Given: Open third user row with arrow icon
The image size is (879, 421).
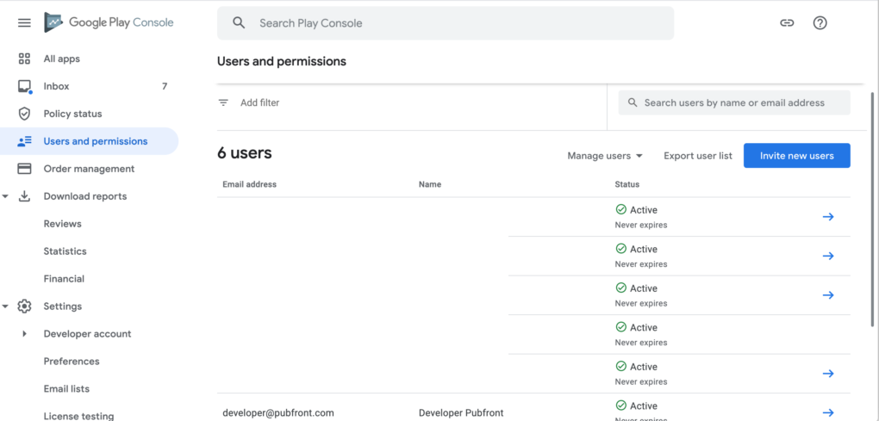Looking at the screenshot, I should (x=828, y=295).
